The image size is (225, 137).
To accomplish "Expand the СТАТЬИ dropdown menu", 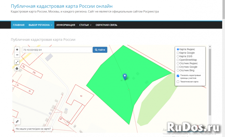I will (x=85, y=25).
